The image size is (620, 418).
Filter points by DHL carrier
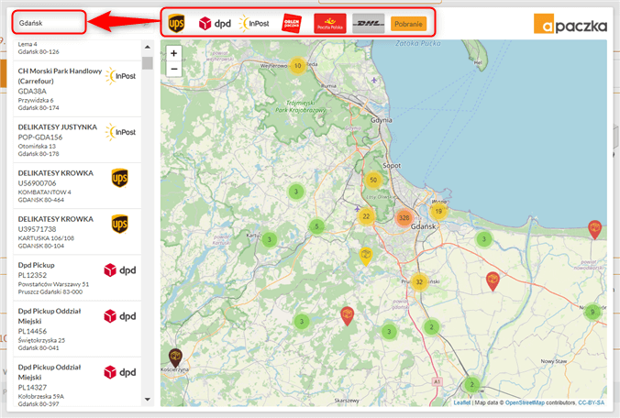click(x=369, y=23)
